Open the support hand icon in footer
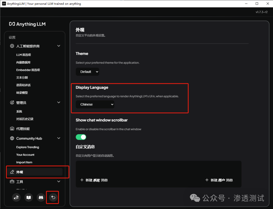 pos(16,198)
